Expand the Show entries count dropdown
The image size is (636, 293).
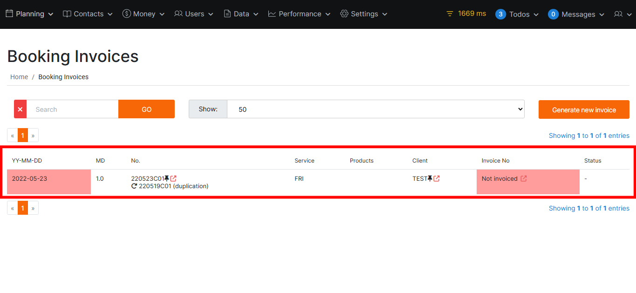tap(375, 109)
